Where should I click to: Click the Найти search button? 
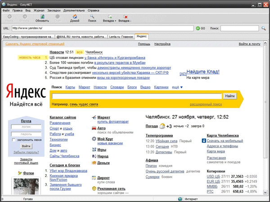(x=230, y=96)
